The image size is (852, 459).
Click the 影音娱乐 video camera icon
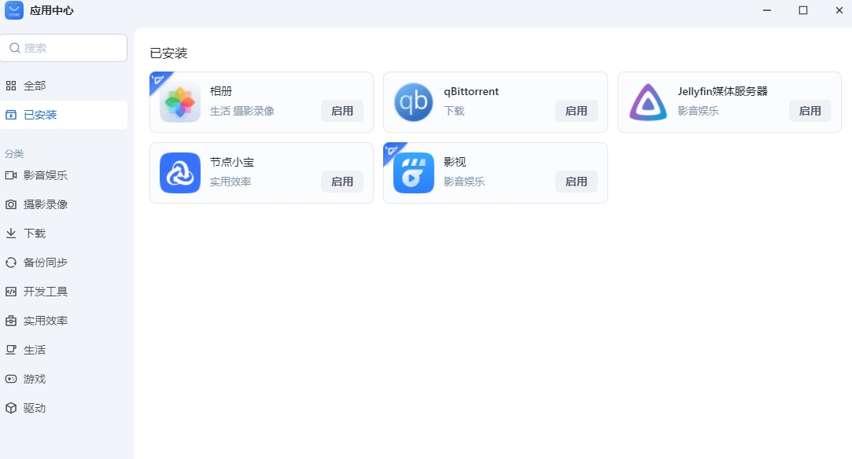click(11, 175)
